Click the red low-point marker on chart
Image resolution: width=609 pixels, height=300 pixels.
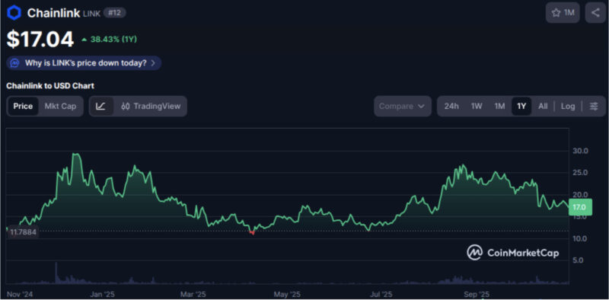pyautogui.click(x=252, y=232)
